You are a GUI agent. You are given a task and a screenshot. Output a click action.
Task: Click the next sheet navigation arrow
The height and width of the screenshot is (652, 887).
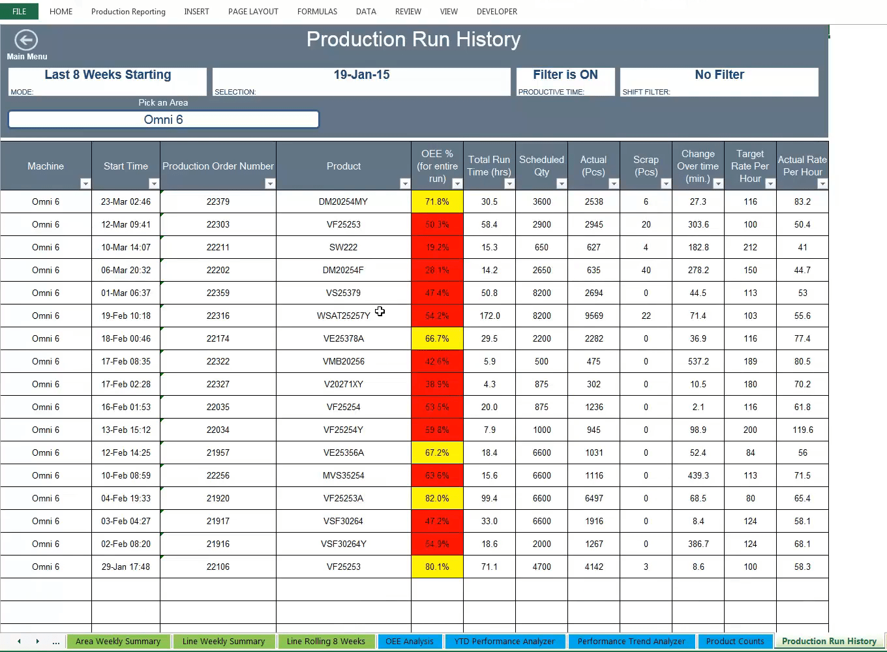point(38,642)
